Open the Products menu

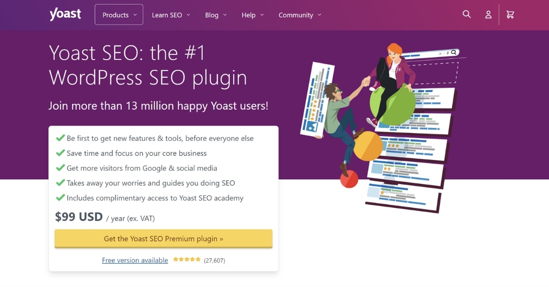coord(119,15)
